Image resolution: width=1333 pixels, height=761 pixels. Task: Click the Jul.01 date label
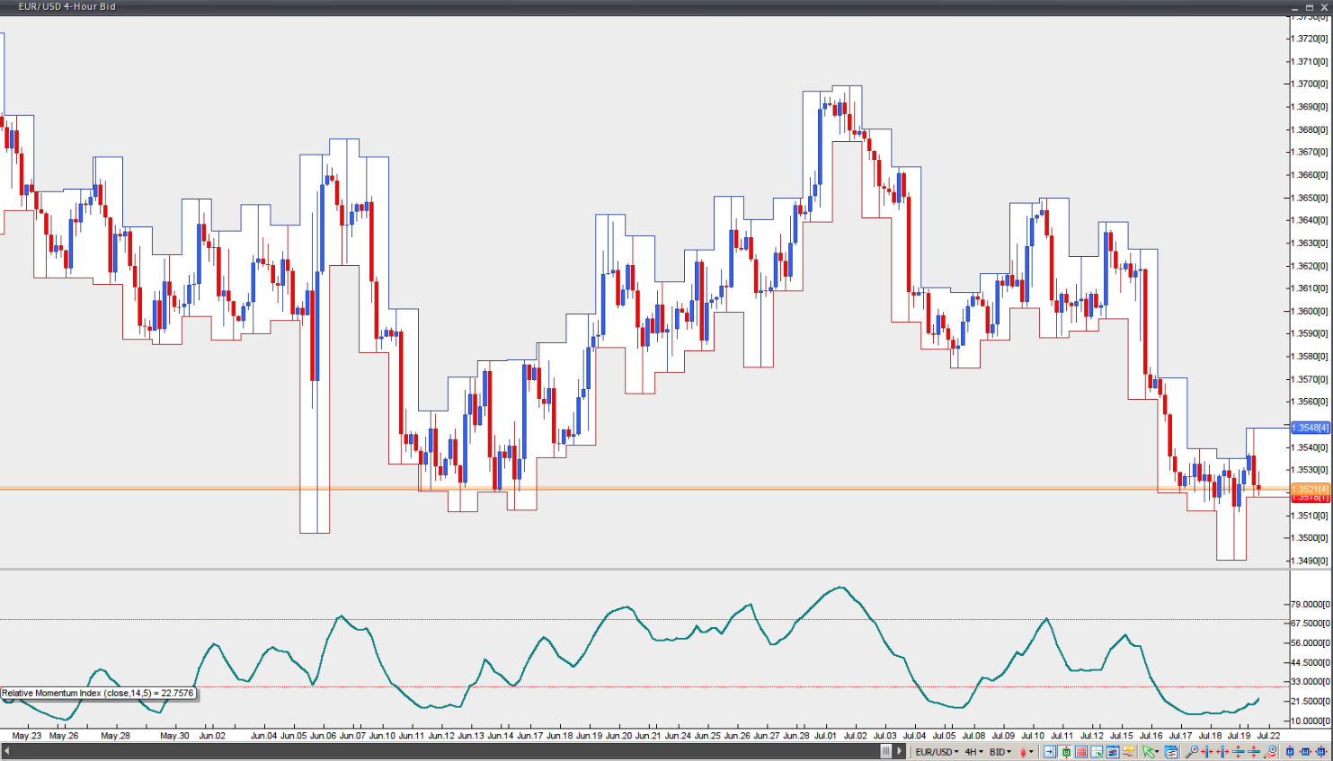[825, 735]
